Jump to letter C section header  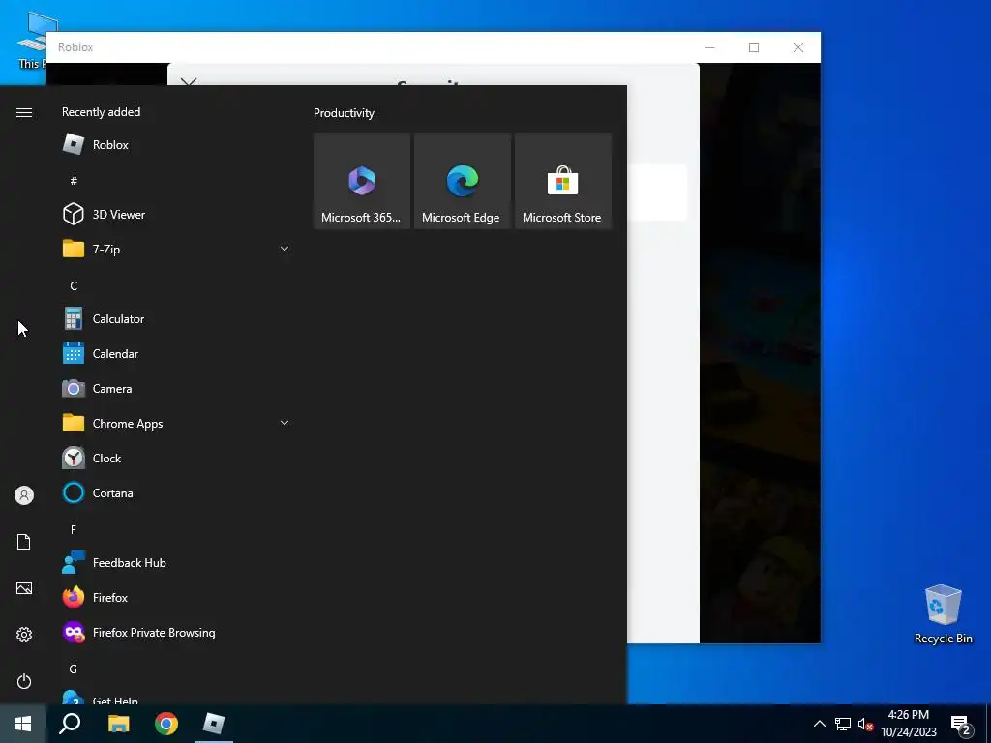(x=74, y=285)
